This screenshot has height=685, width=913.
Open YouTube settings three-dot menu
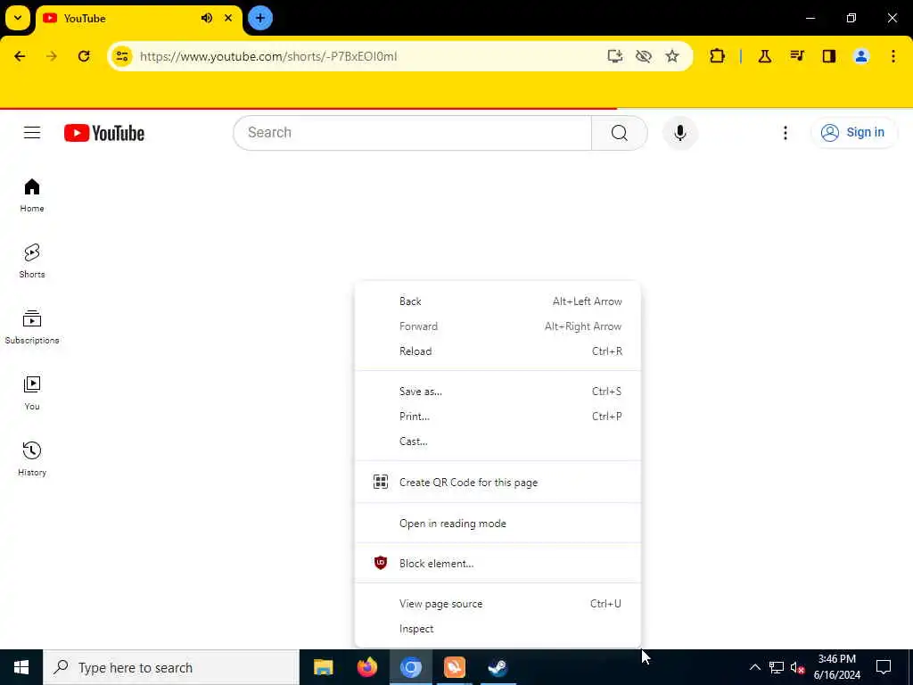click(785, 133)
